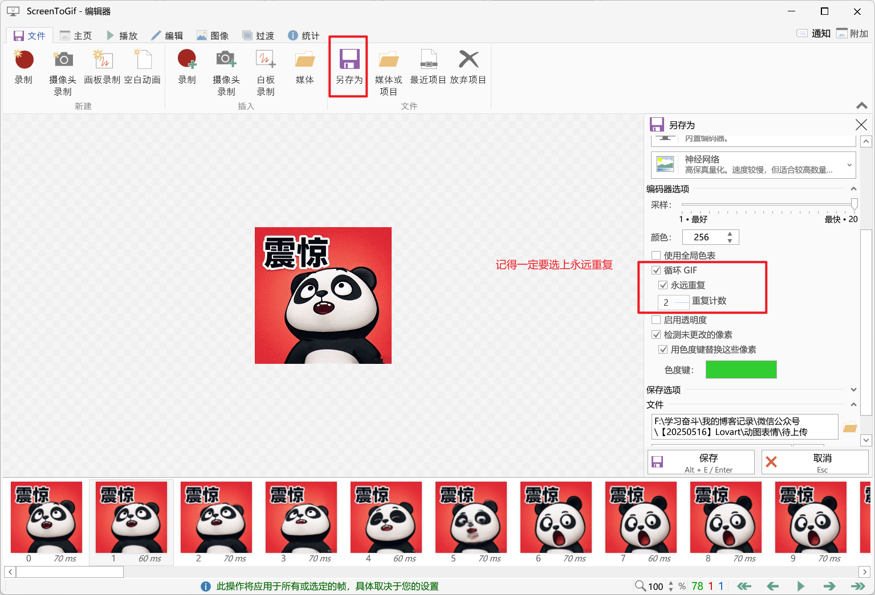Close the Save As (另存为) panel
The image size is (875, 595).
pos(861,125)
